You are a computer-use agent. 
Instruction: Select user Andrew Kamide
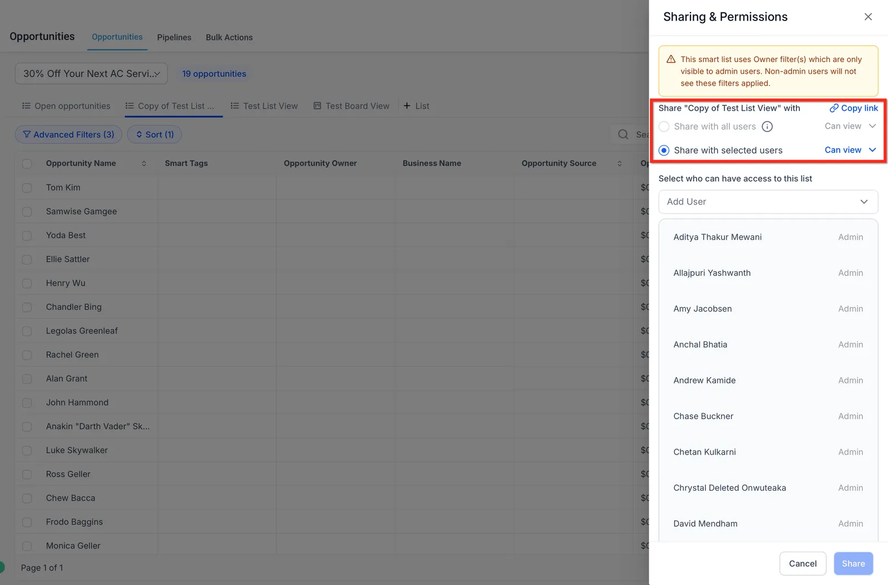click(768, 380)
